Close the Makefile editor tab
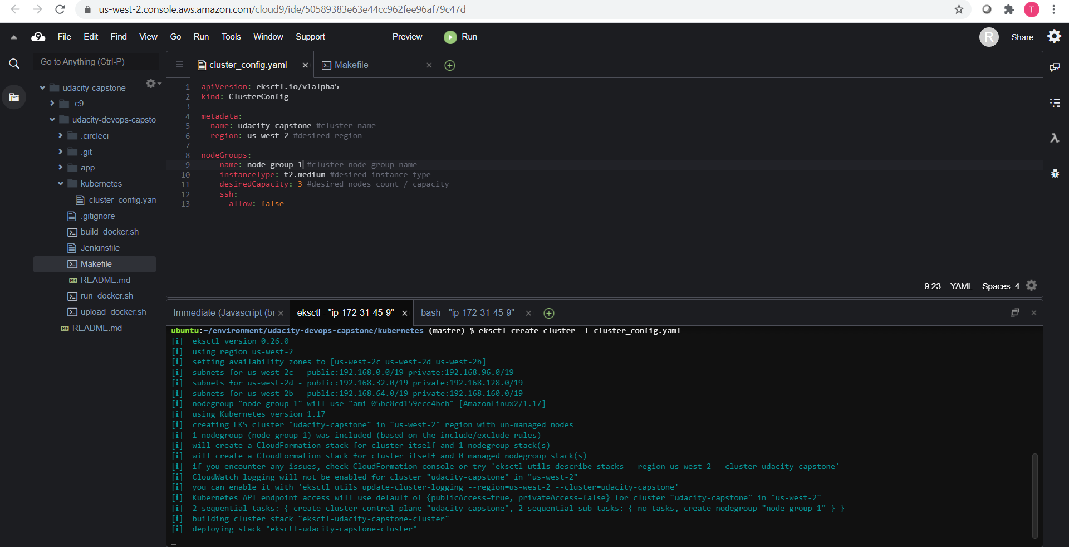 coord(429,65)
